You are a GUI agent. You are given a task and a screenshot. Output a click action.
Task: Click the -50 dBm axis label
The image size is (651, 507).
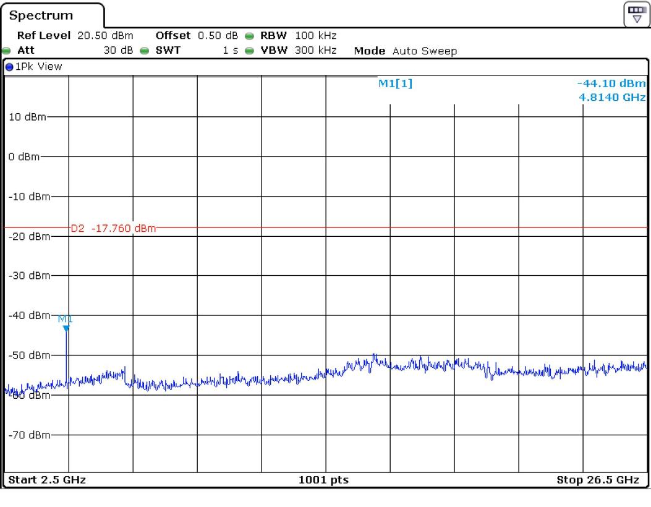29,356
